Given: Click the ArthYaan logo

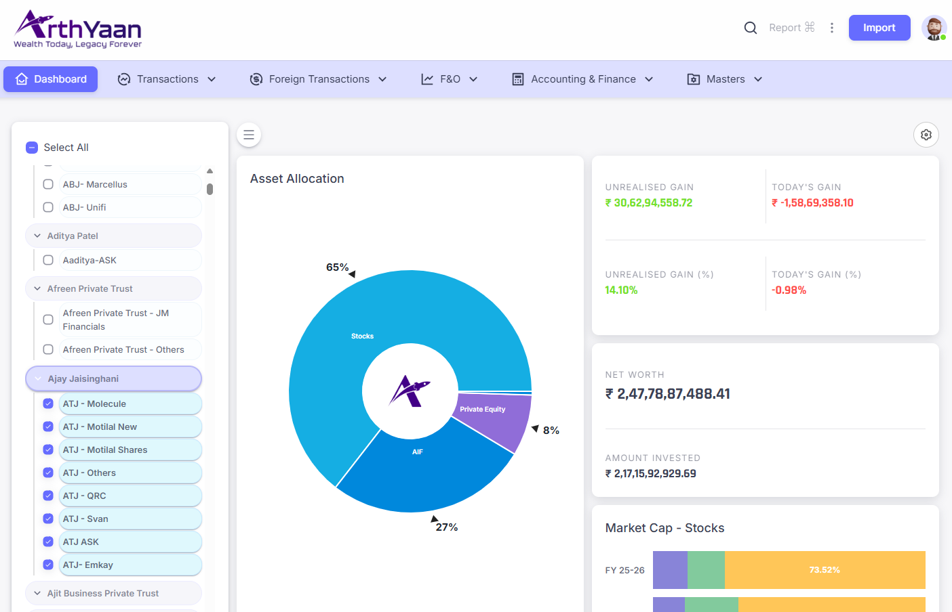Looking at the screenshot, I should click(78, 29).
